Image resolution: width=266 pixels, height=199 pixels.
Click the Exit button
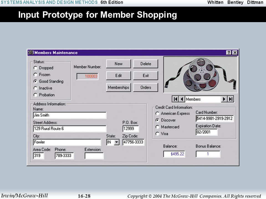146,76
